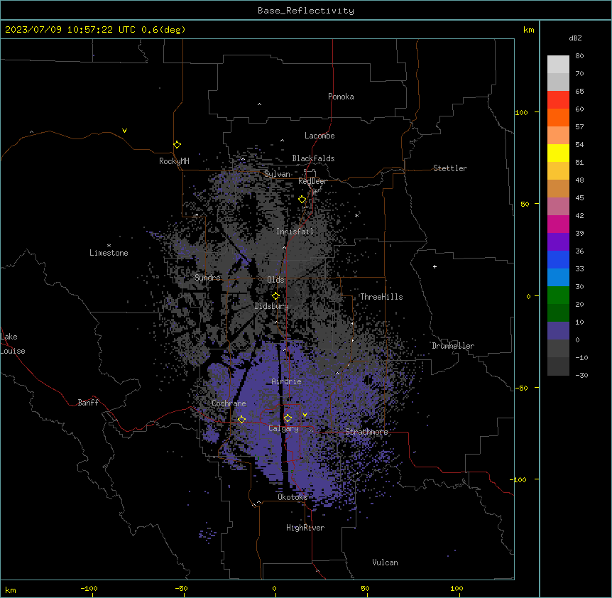Click the ThreeHills label

[381, 297]
